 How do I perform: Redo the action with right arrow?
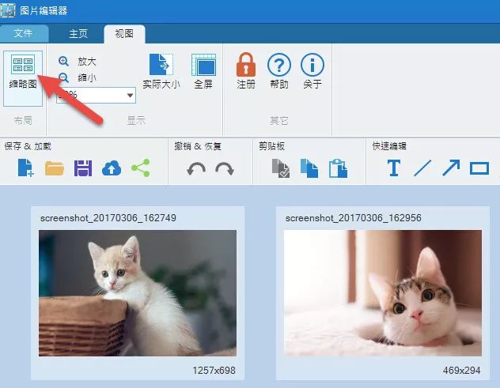(x=225, y=168)
